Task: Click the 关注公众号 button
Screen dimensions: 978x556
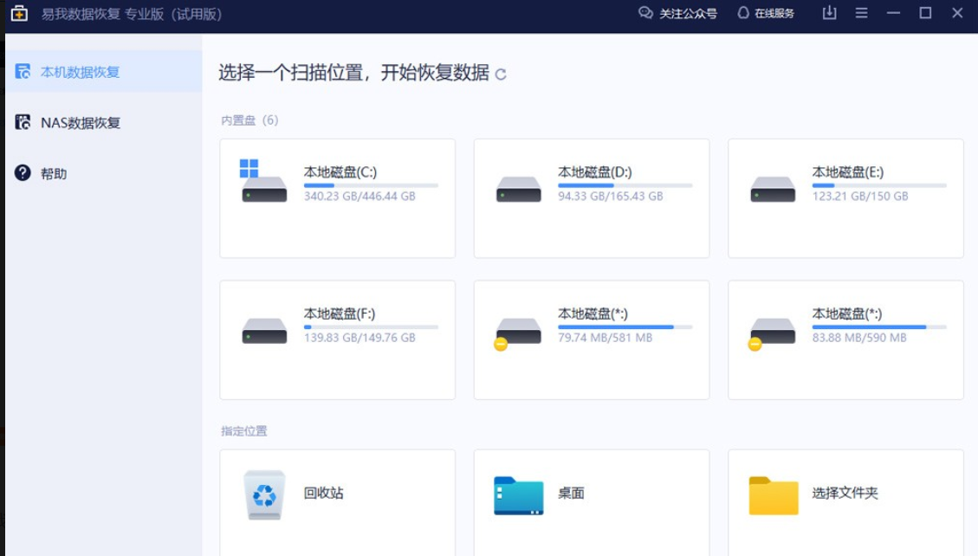Action: coord(677,13)
